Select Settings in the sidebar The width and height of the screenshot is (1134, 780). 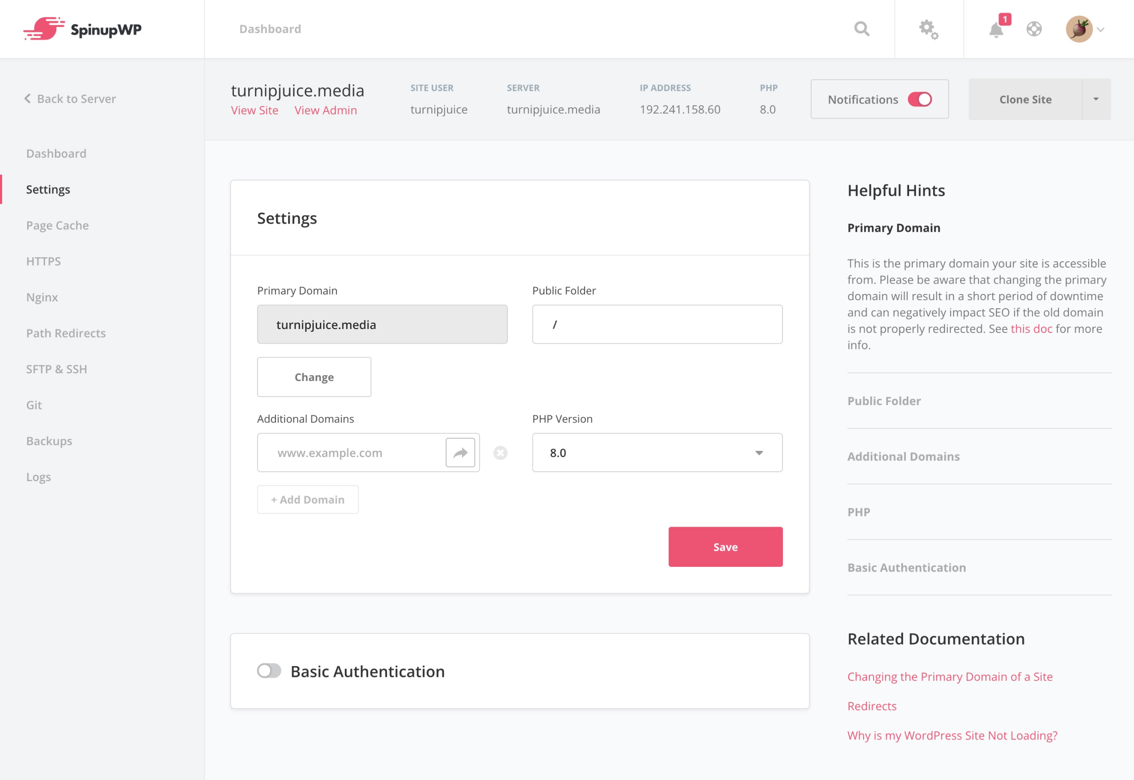(x=48, y=189)
